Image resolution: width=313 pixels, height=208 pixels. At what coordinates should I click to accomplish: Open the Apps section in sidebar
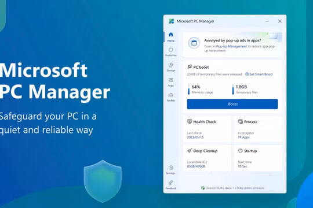pyautogui.click(x=171, y=82)
